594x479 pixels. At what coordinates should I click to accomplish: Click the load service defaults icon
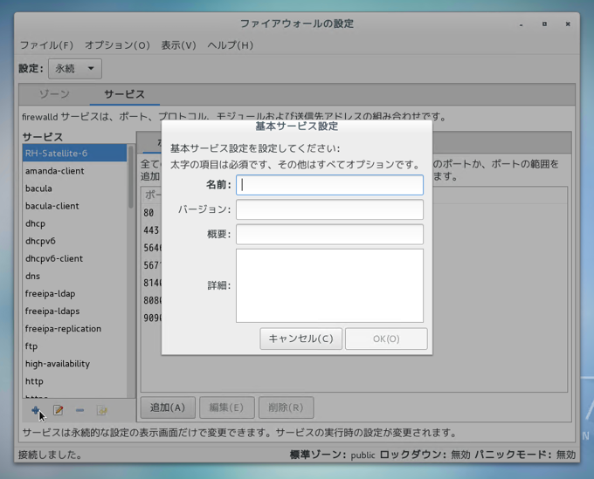102,410
